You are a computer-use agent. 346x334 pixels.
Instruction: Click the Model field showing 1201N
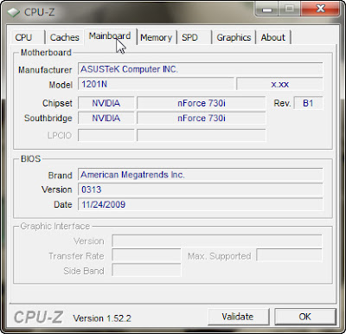pyautogui.click(x=156, y=84)
